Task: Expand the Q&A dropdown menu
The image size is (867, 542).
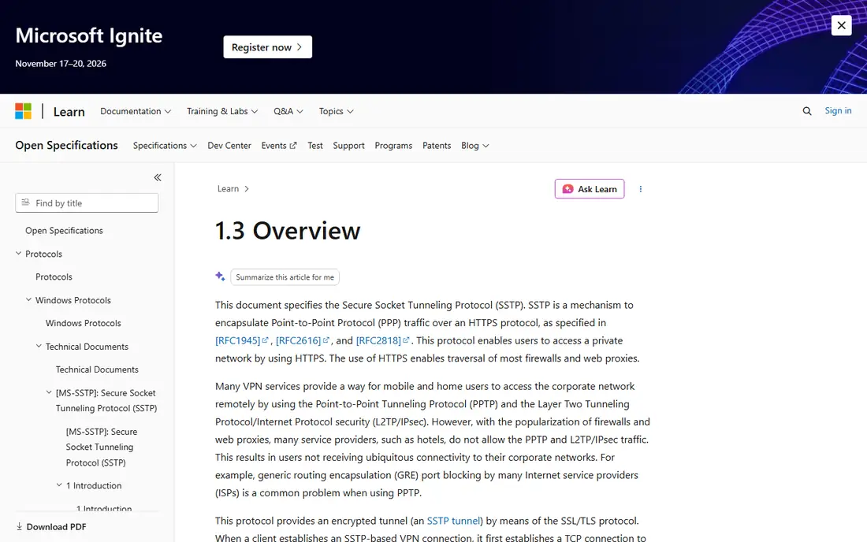Action: tap(288, 111)
